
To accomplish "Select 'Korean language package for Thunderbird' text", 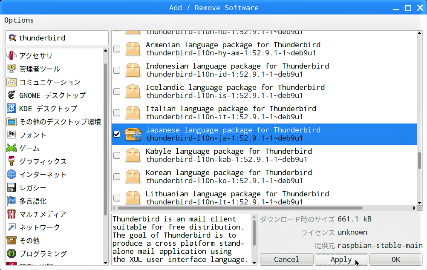I will click(229, 172).
